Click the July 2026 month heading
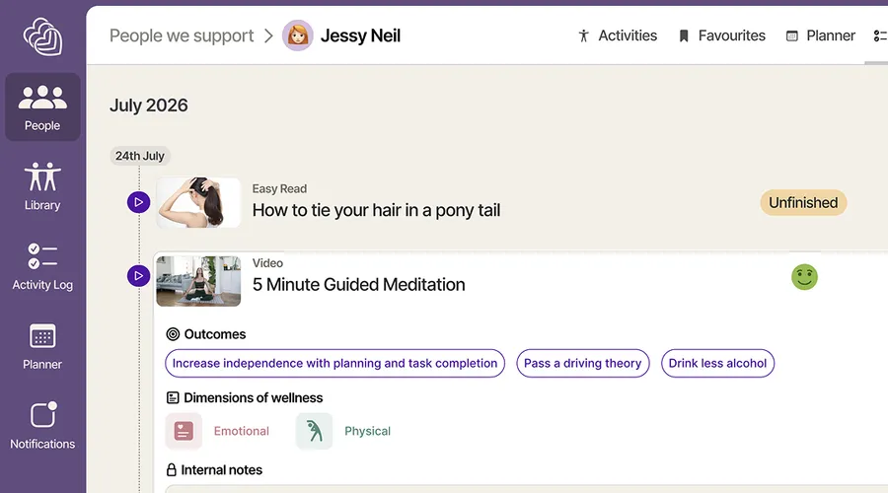 (x=148, y=106)
